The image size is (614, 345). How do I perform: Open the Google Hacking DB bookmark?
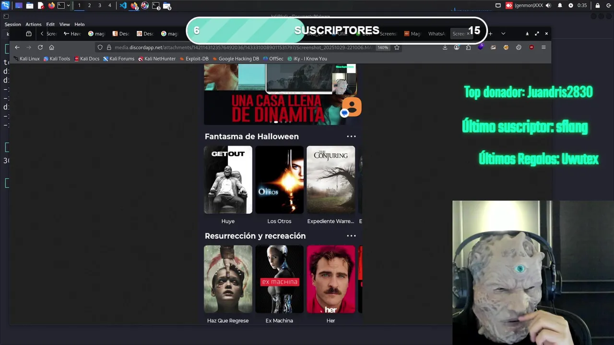[236, 59]
